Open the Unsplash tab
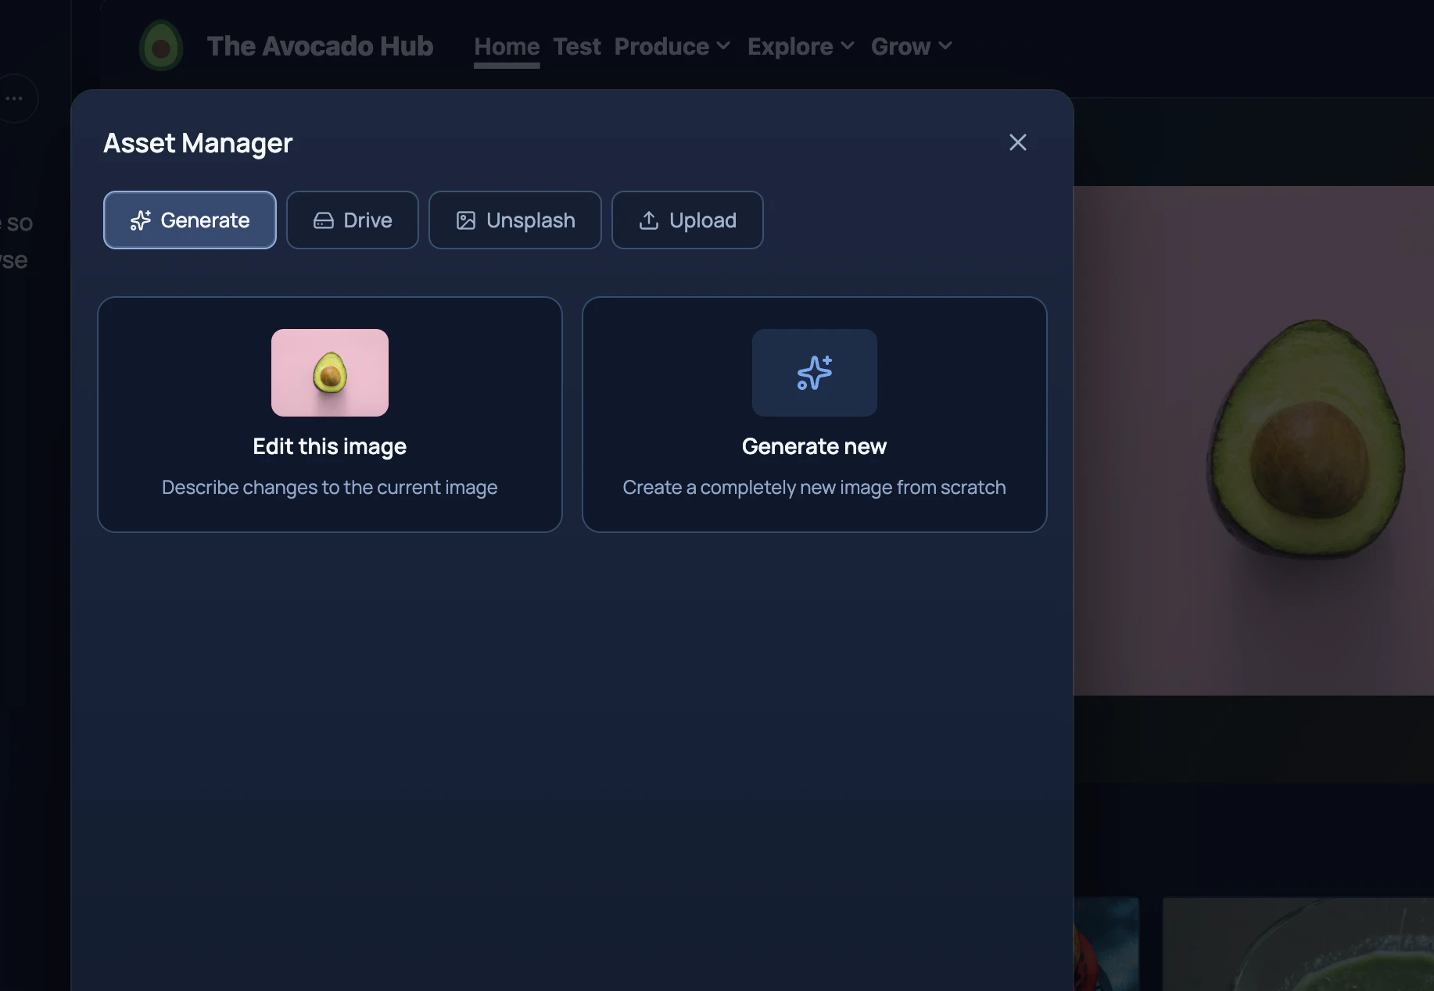The height and width of the screenshot is (991, 1434). click(x=515, y=220)
